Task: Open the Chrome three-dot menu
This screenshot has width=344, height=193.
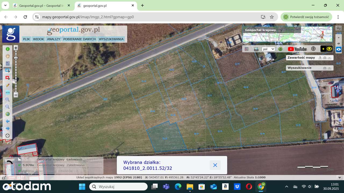Action: [x=338, y=17]
